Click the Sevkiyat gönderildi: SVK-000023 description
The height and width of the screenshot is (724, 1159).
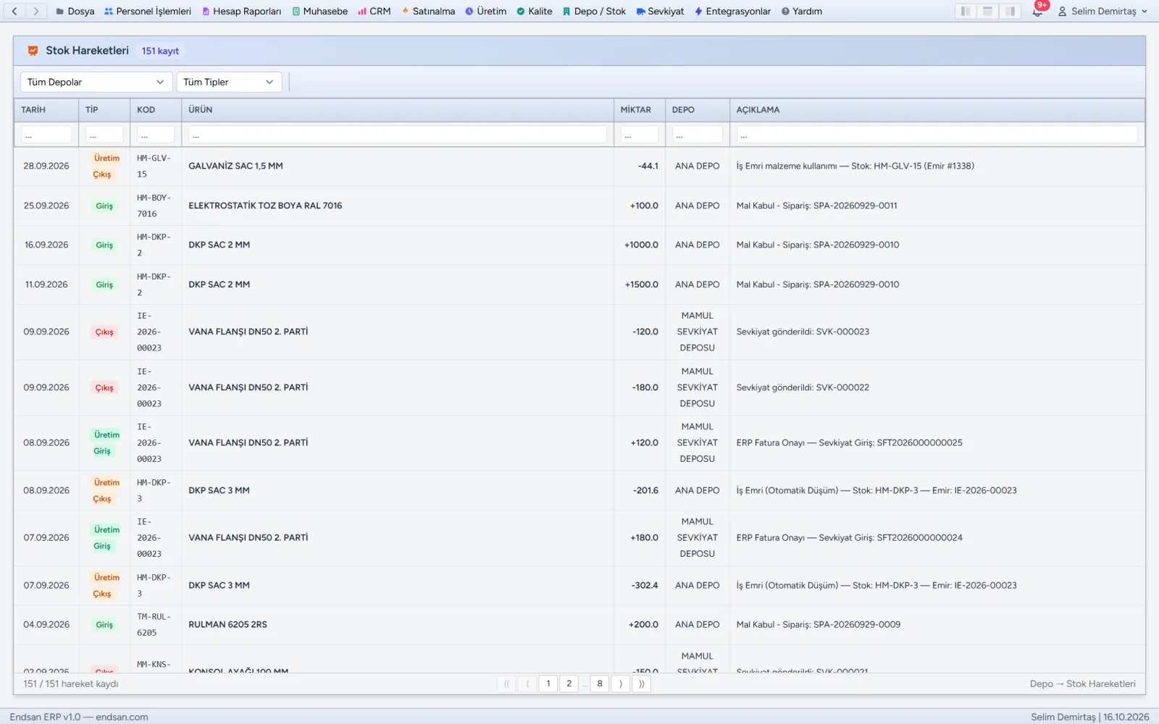[x=803, y=332]
